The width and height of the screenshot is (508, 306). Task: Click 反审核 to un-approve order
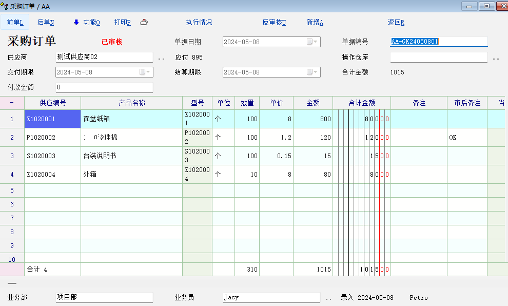(273, 22)
